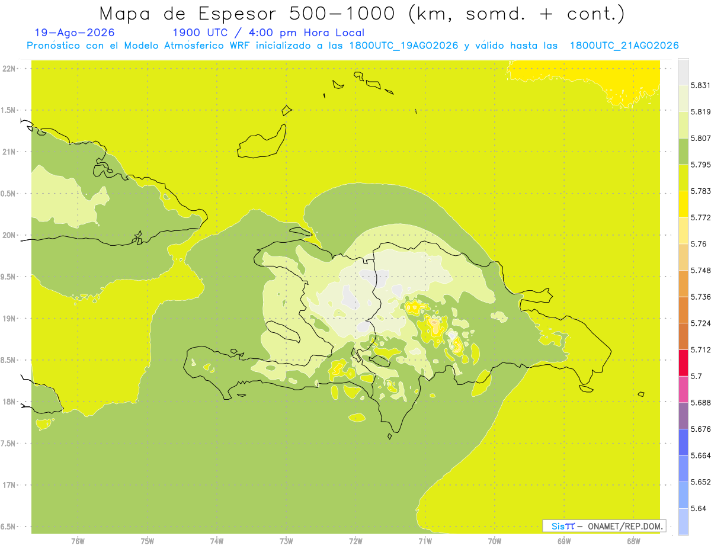Click the legend value 5.664

701,455
